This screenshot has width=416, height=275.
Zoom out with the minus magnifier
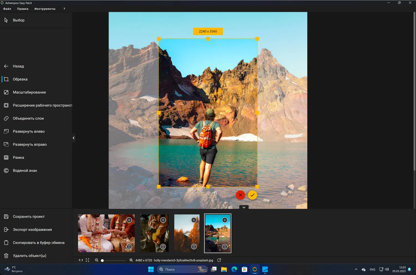pos(97,260)
